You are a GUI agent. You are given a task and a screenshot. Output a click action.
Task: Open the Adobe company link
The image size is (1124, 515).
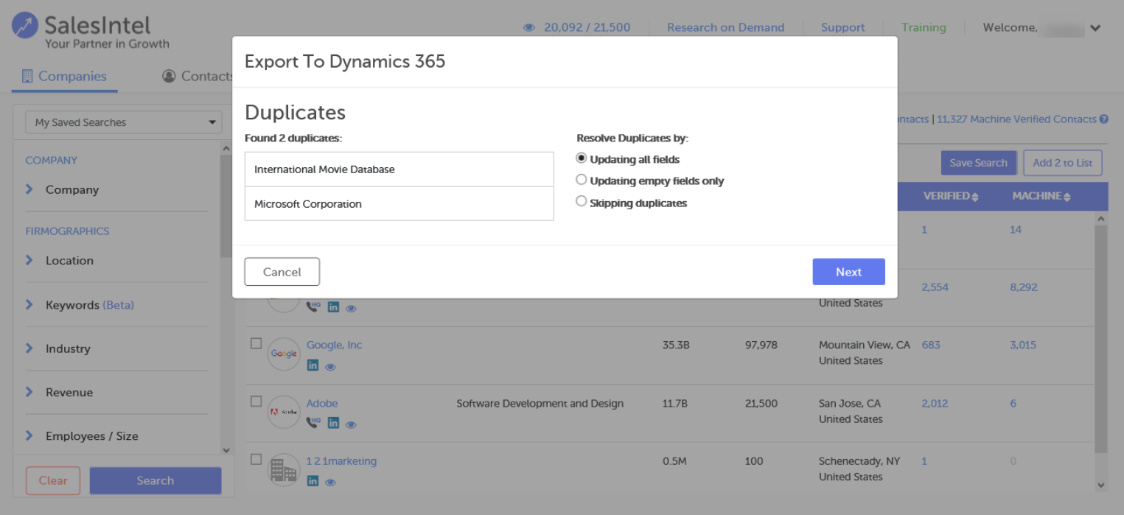click(x=322, y=403)
